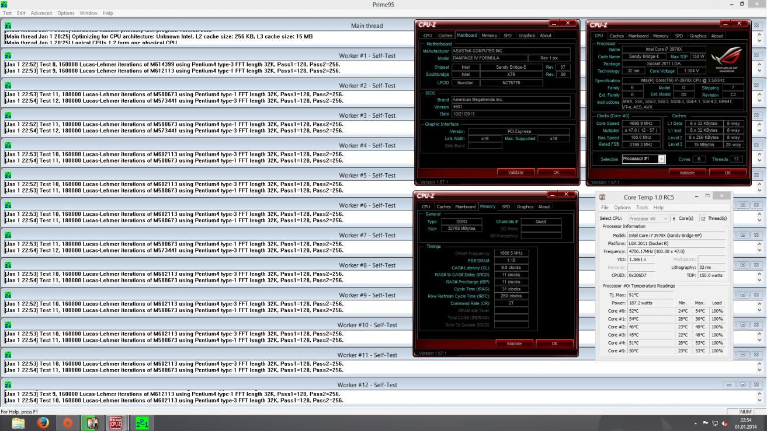767x431 pixels.
Task: Click the 1066.5 MHz DRAM Frequency value
Action: (x=511, y=253)
